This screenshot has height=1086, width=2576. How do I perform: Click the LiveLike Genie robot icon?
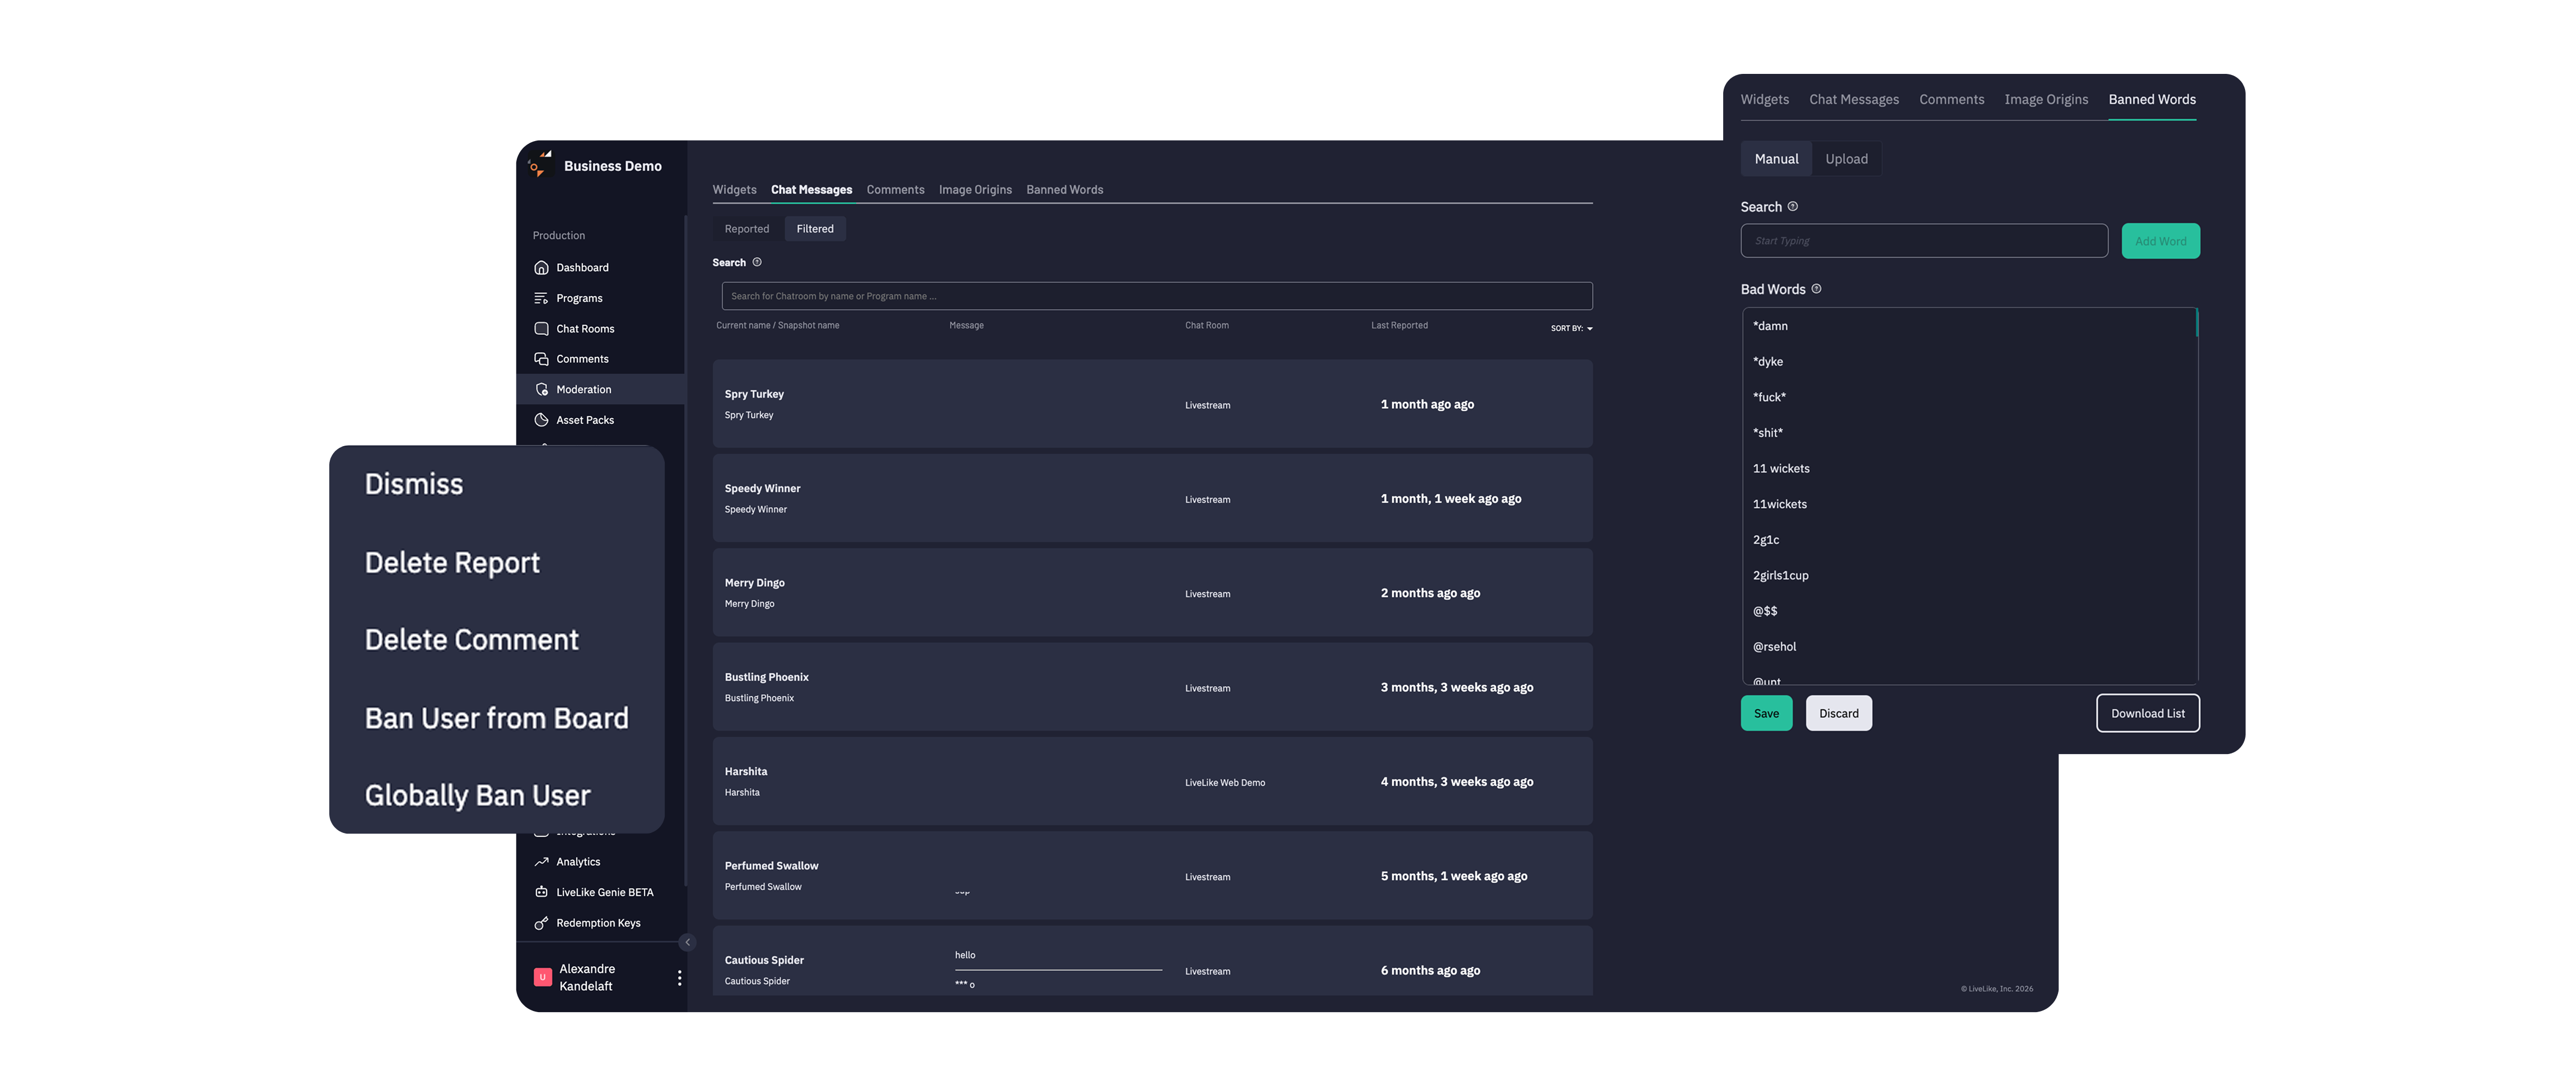[x=541, y=892]
